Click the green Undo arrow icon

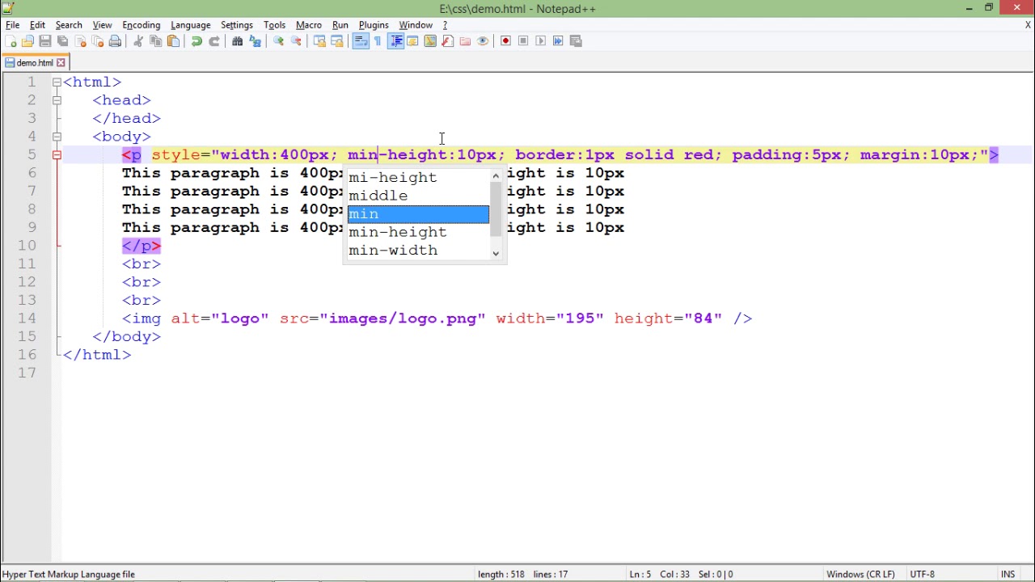coord(196,41)
